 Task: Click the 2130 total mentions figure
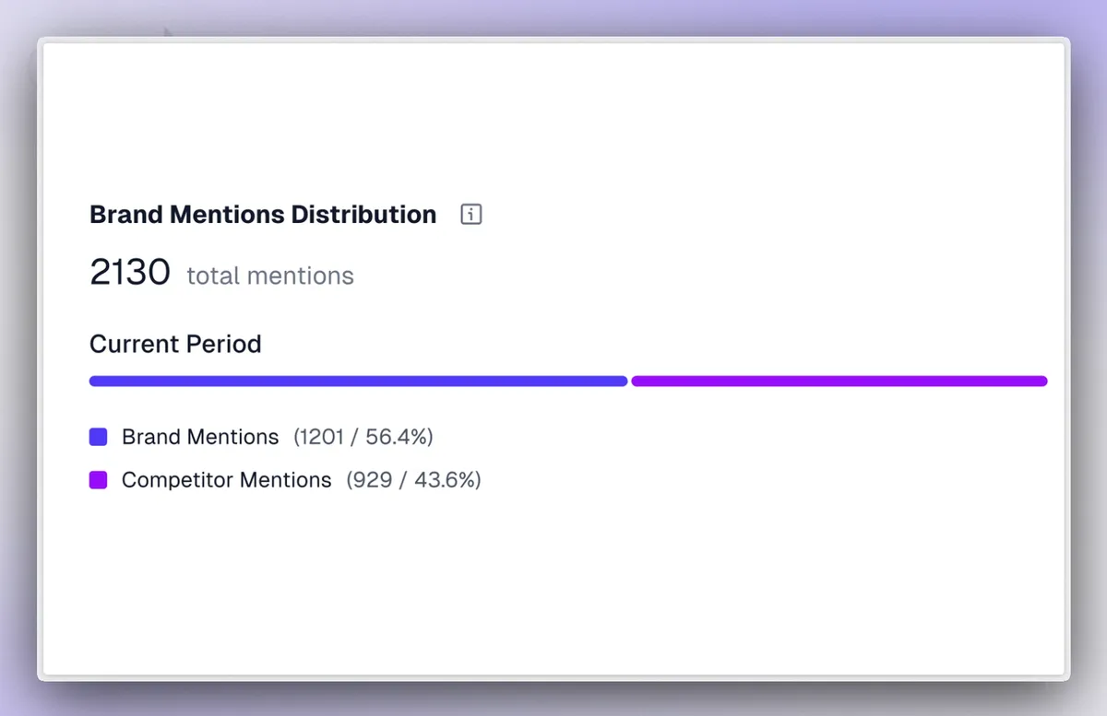tap(129, 273)
